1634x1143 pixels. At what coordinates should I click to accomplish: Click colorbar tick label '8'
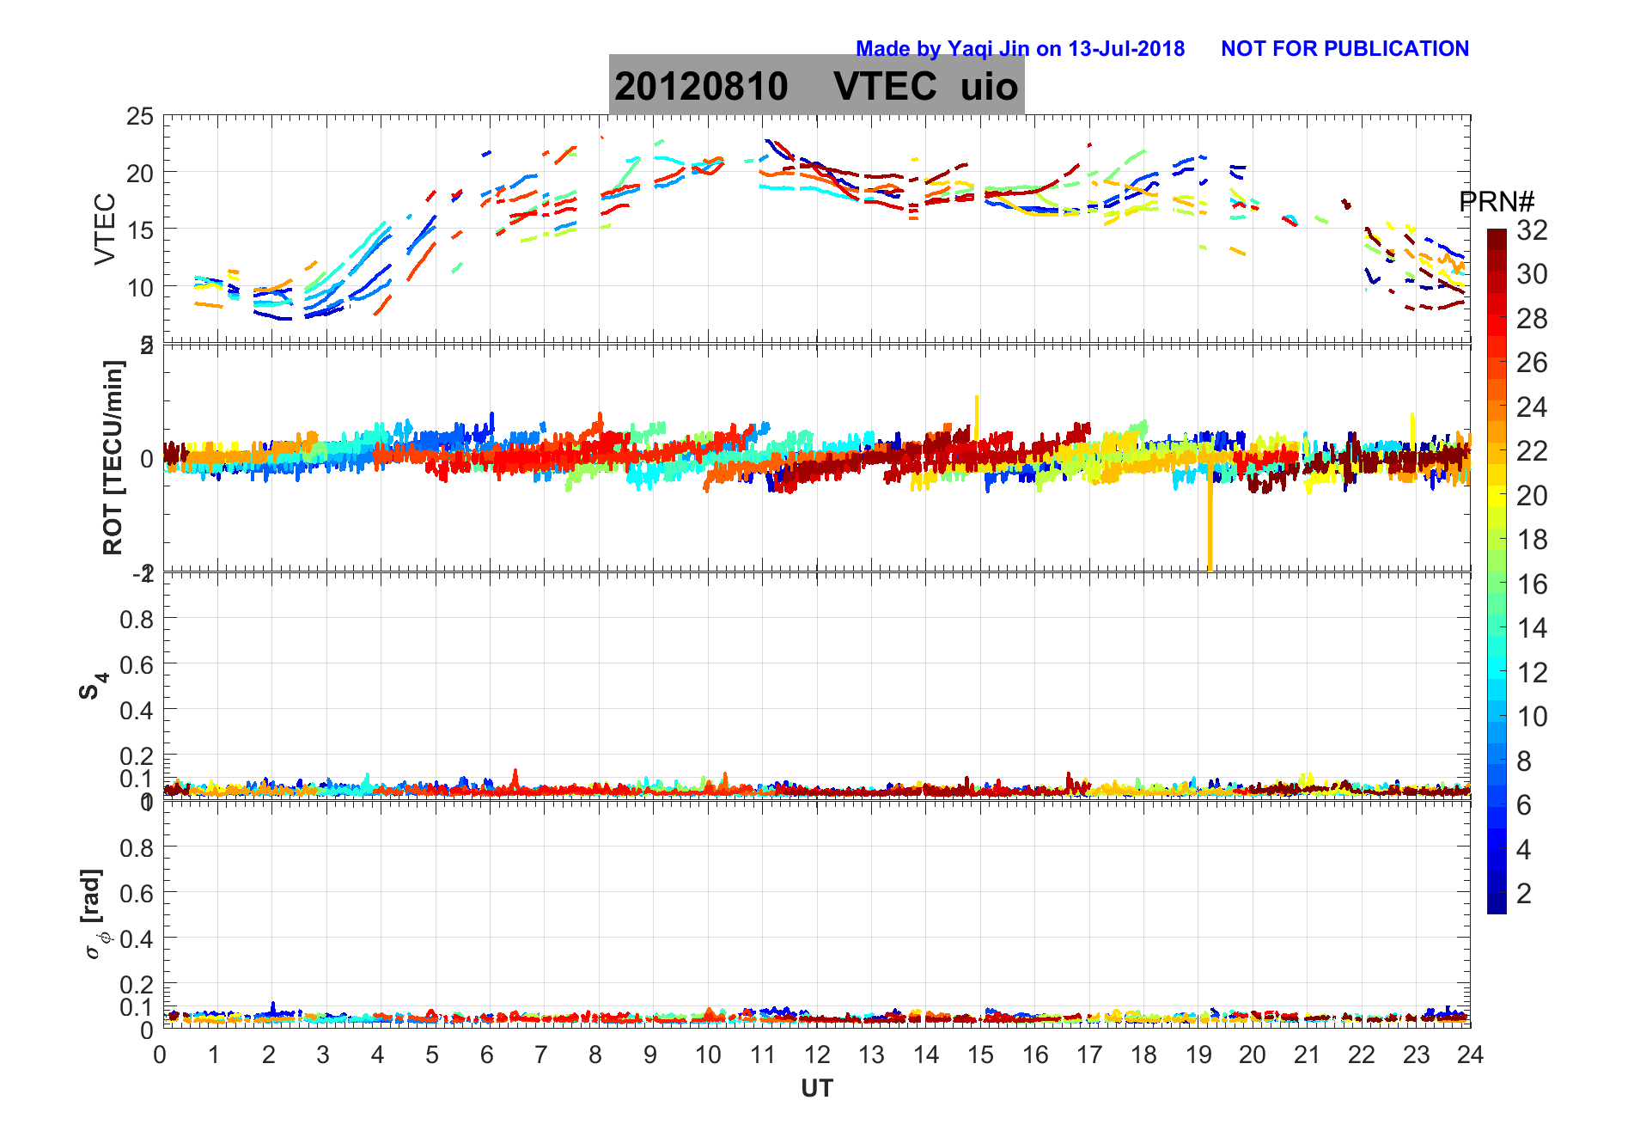[x=1524, y=761]
